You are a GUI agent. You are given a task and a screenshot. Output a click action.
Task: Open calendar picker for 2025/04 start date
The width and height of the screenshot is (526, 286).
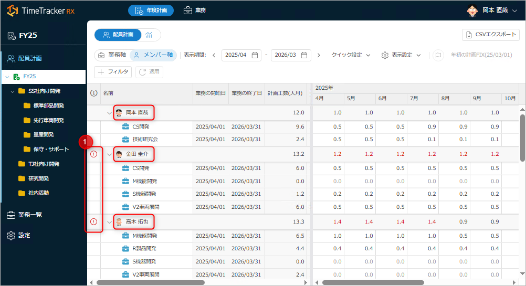coord(255,55)
